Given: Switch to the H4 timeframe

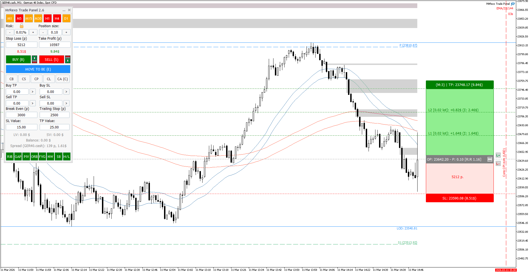Looking at the screenshot, I should coord(57,18).
